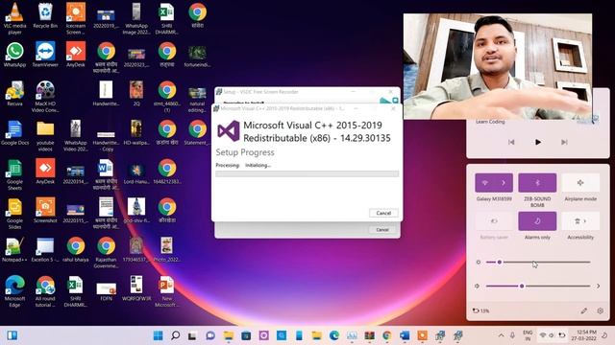Launch the Screenshot app shortcut
The image size is (615, 345).
[45, 211]
